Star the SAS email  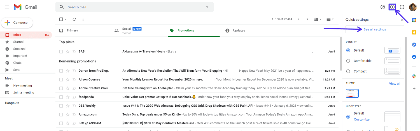point(67,52)
